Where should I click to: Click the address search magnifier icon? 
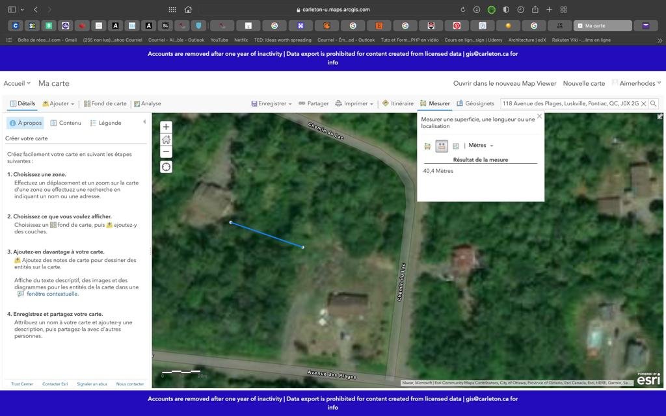[x=654, y=103]
